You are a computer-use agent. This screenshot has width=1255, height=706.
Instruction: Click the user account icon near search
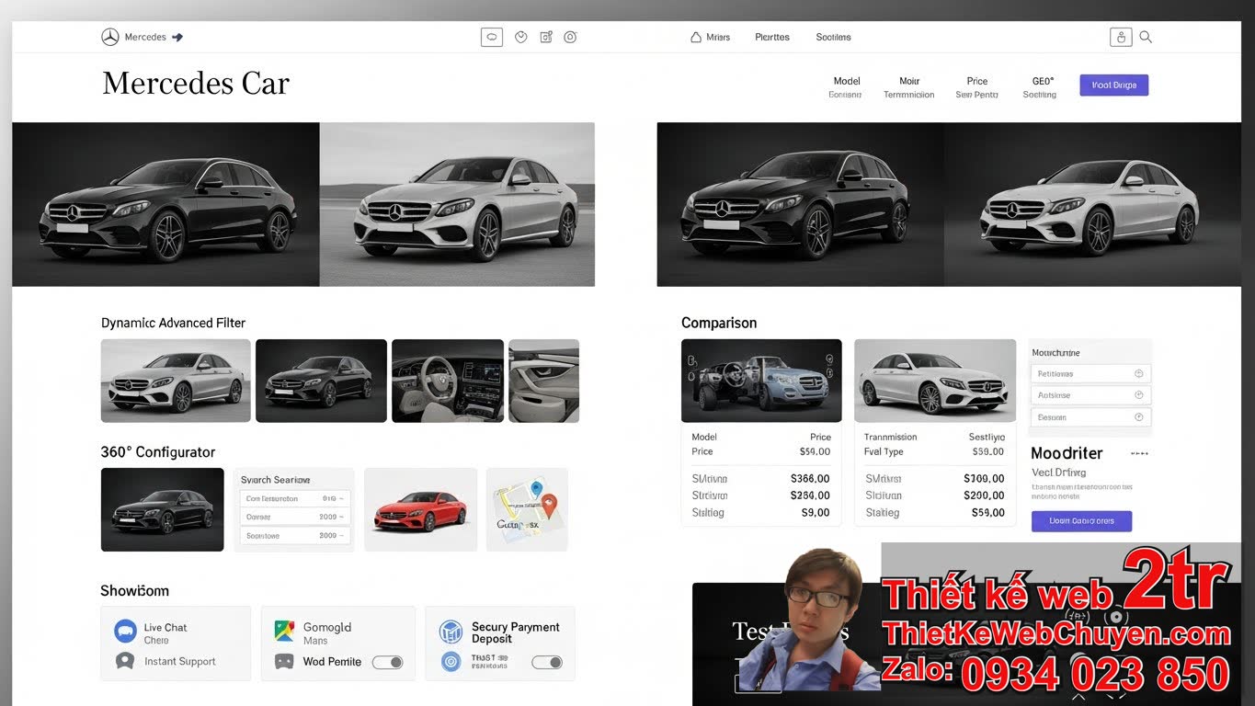1121,36
